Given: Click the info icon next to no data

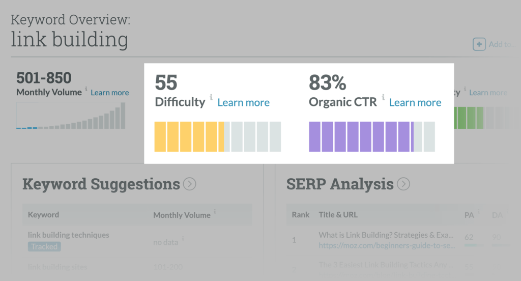Looking at the screenshot, I should [183, 239].
